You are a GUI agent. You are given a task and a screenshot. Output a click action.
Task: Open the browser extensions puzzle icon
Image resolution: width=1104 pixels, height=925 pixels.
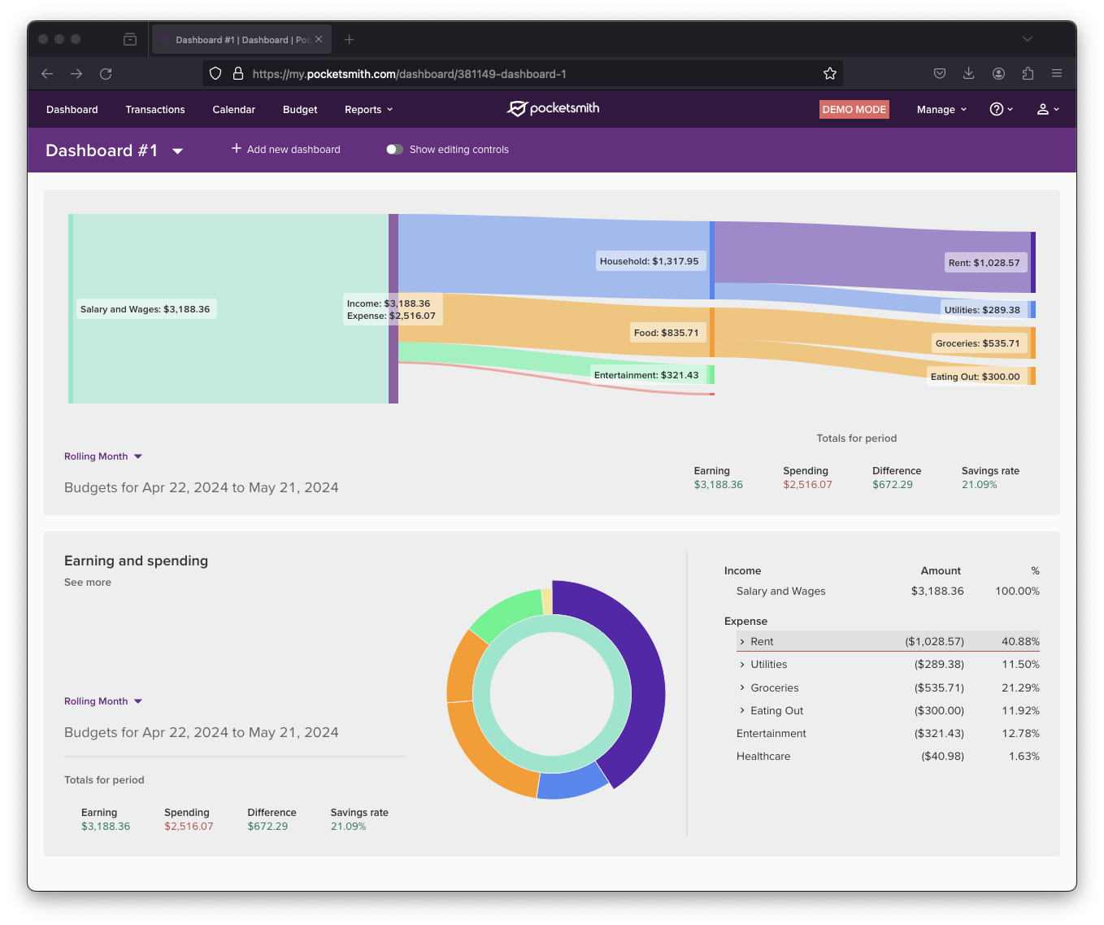[x=1028, y=73]
